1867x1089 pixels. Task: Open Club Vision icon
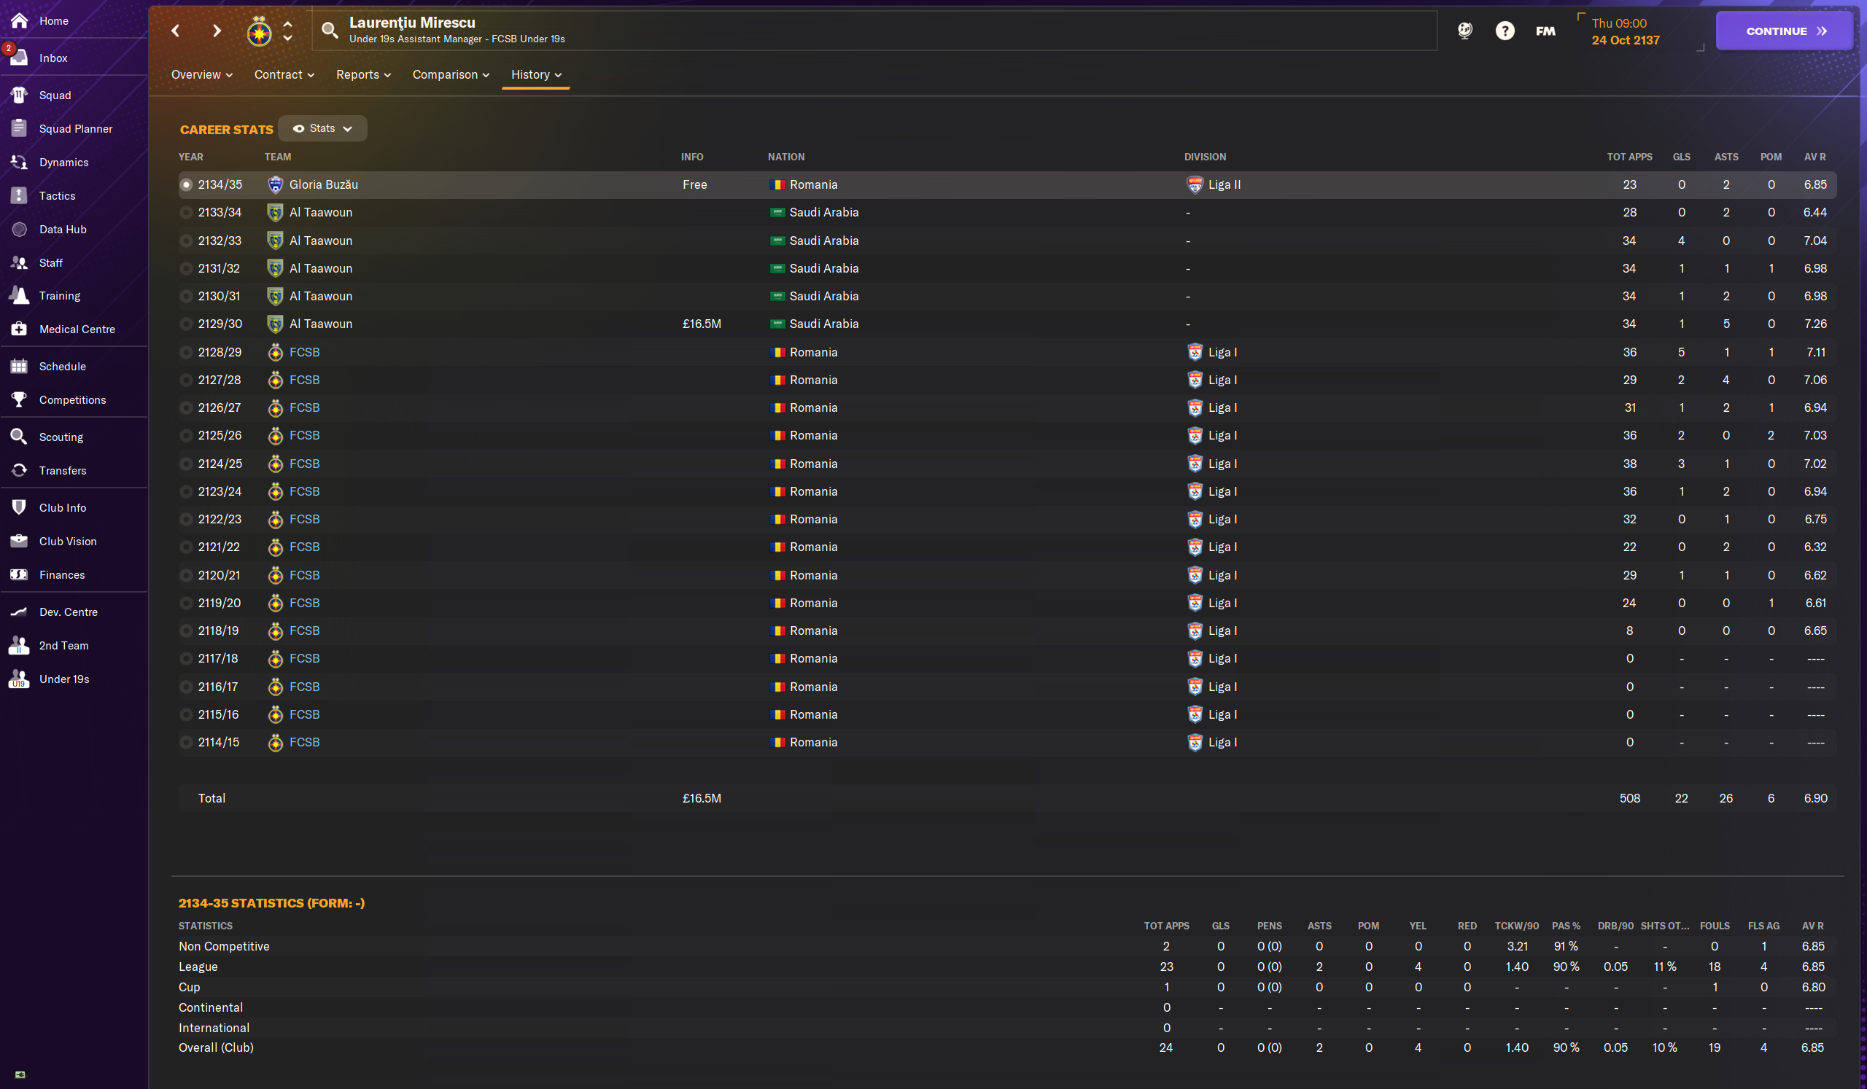click(x=19, y=541)
